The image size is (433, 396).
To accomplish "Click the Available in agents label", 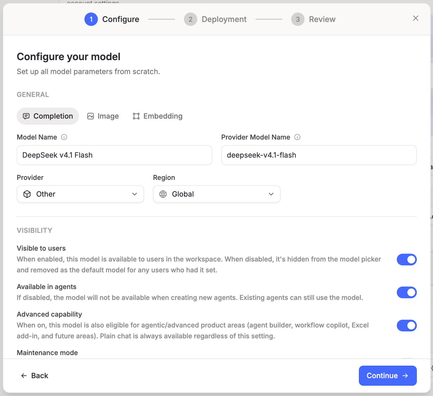I will [47, 287].
